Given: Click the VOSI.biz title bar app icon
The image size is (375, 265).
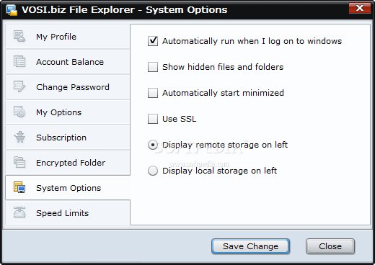Looking at the screenshot, I should 12,10.
